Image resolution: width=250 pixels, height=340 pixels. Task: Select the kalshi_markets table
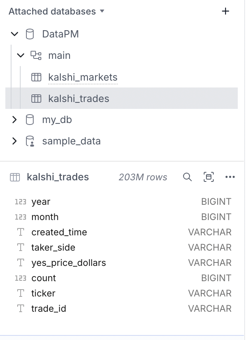(83, 77)
